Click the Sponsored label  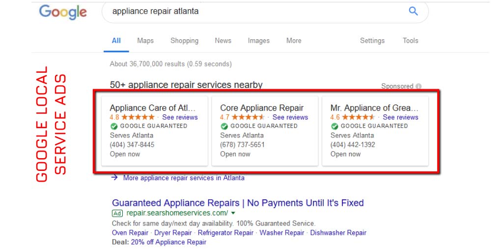[x=397, y=86]
